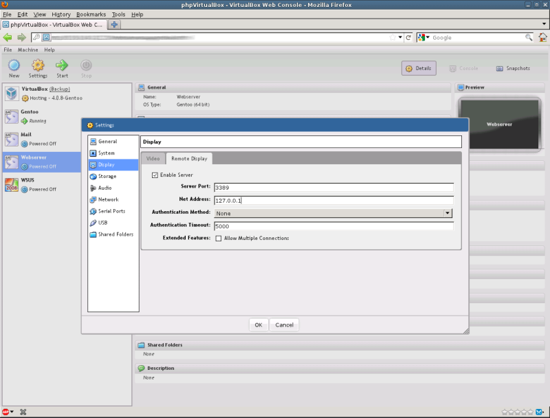Click the Console view button
The image size is (550, 418).
463,68
